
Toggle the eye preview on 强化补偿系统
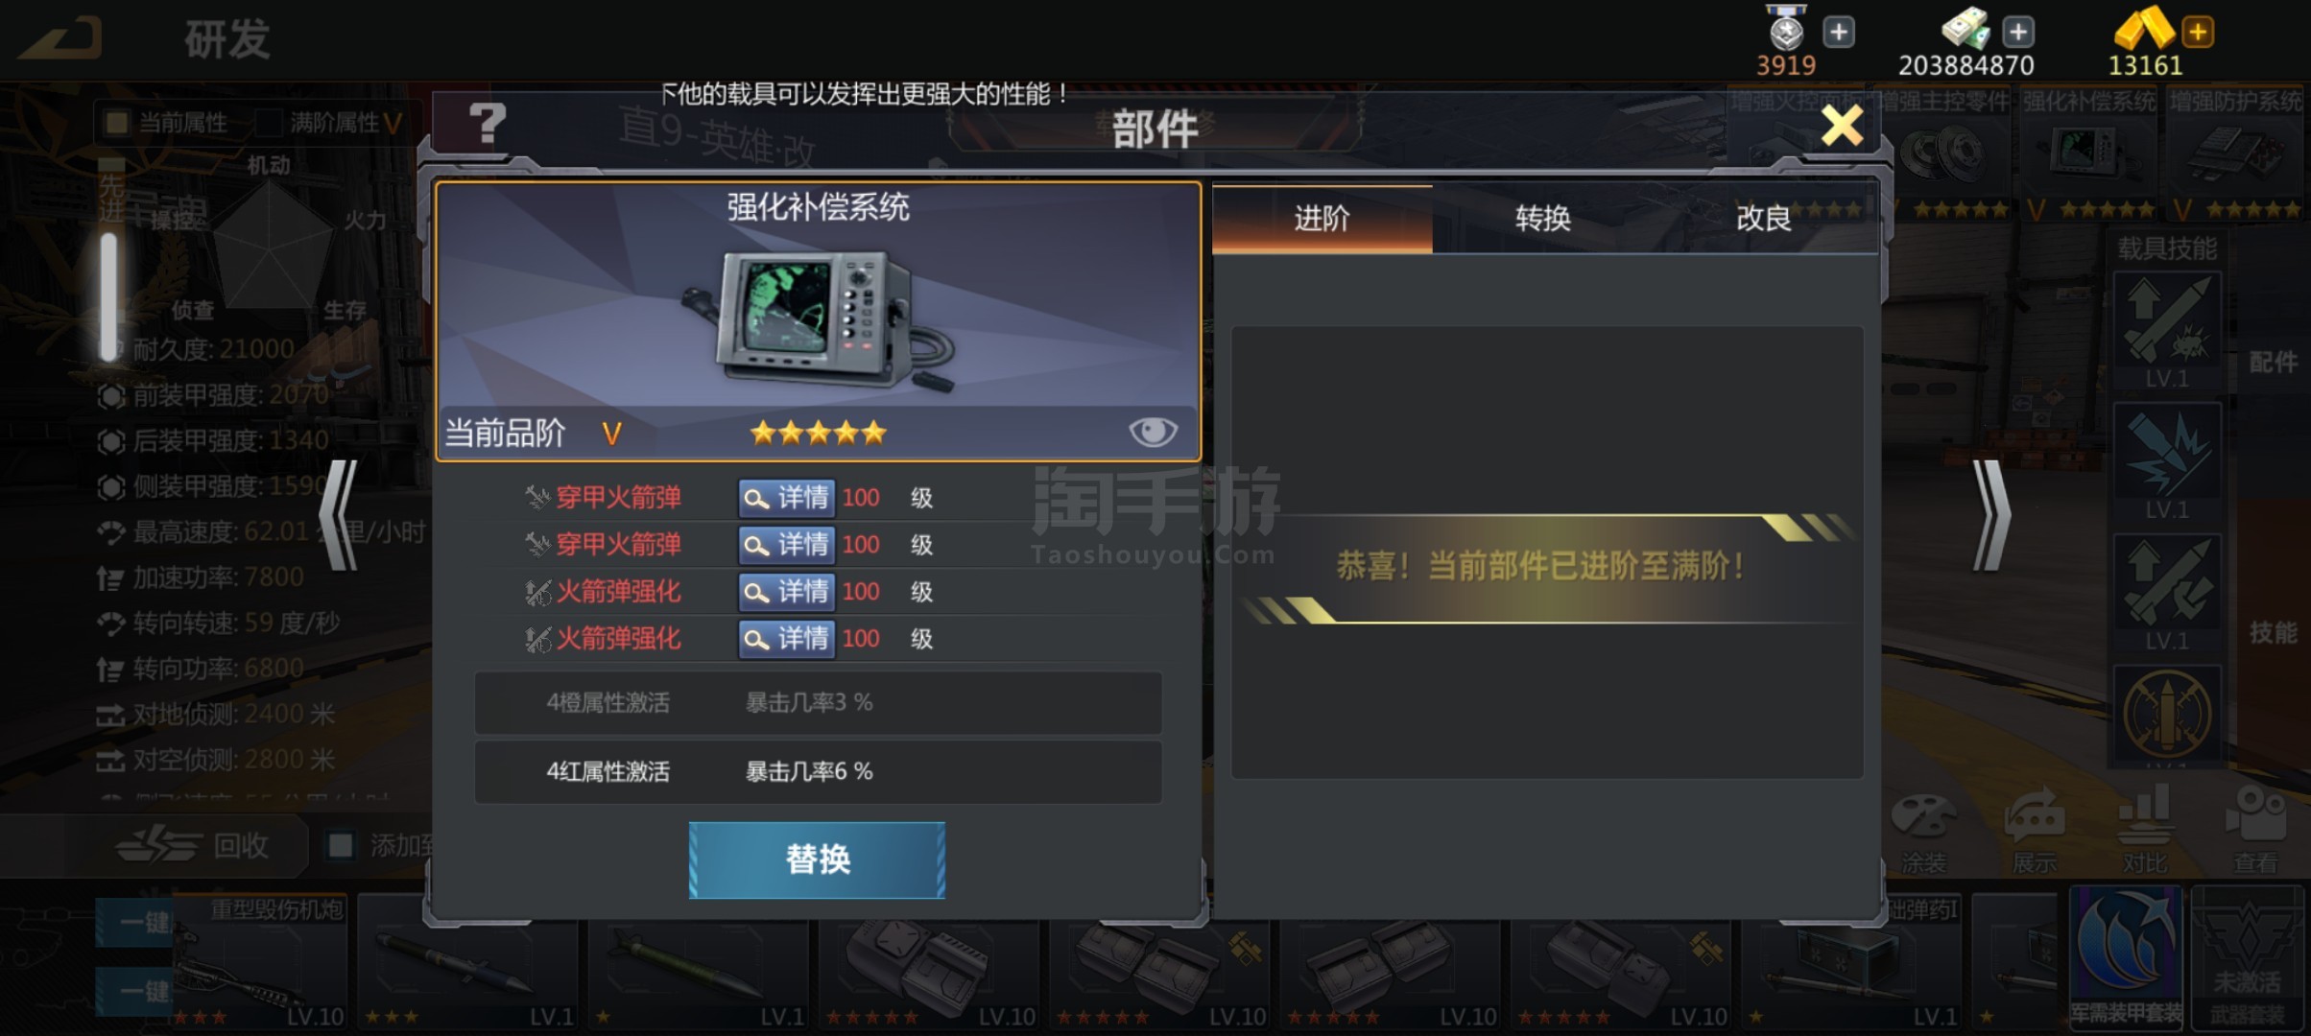click(1153, 432)
